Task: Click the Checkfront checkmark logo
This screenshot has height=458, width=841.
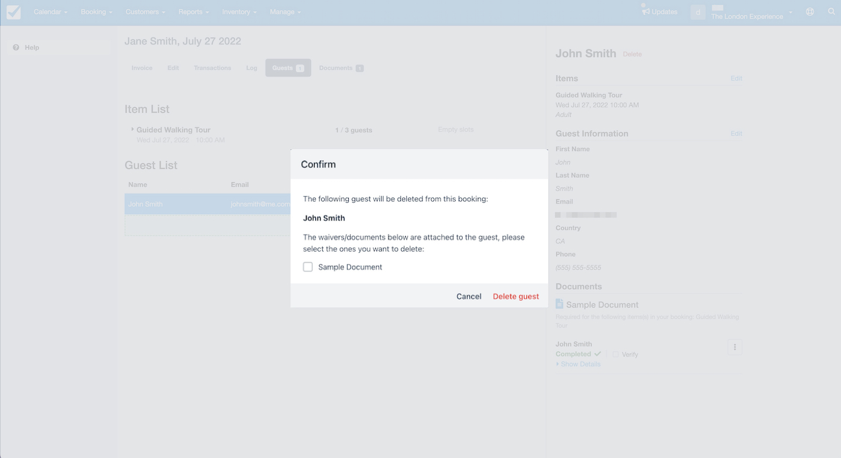Action: [14, 12]
